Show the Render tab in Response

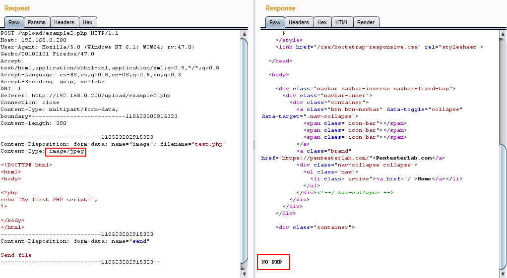tap(366, 22)
